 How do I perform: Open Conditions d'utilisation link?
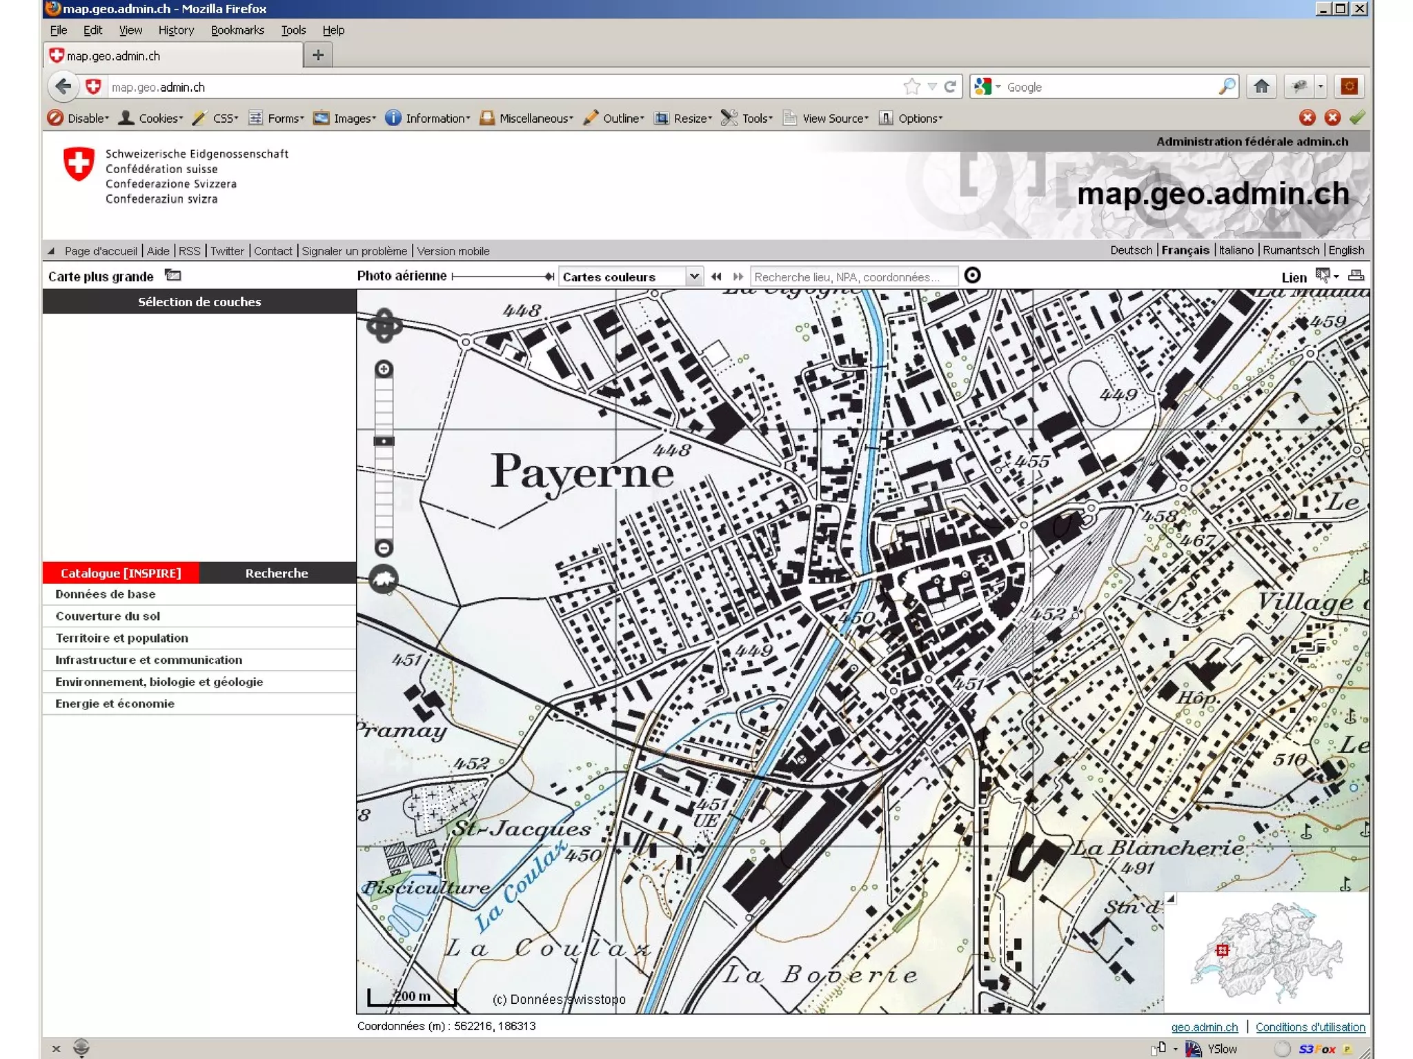1310,1027
